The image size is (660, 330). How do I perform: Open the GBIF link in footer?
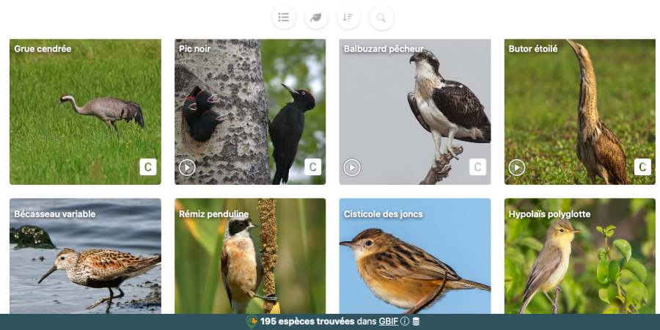point(389,322)
